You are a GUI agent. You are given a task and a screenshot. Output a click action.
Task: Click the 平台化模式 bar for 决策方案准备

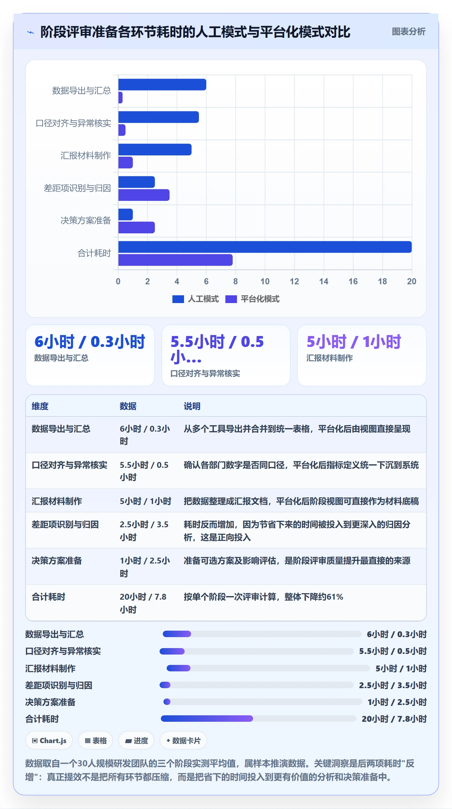(137, 227)
